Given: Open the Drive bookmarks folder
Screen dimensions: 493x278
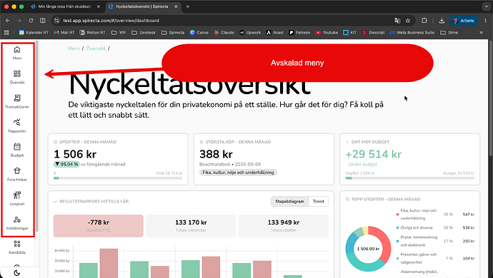Looking at the screenshot, I should (449, 32).
